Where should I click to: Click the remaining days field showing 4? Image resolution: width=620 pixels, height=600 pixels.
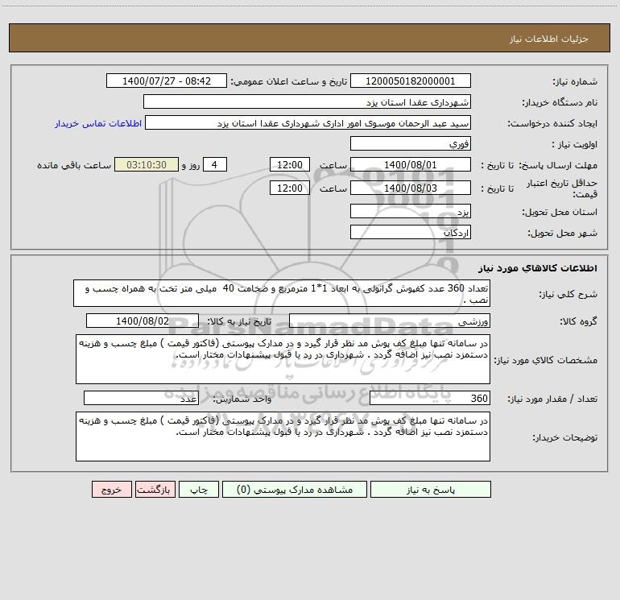tap(215, 164)
